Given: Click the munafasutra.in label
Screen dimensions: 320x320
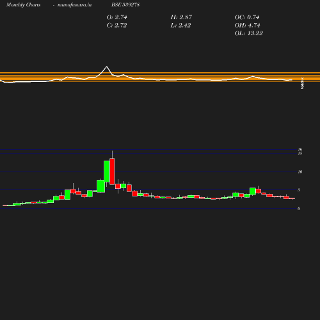Looking at the screenshot, I should [74, 4].
